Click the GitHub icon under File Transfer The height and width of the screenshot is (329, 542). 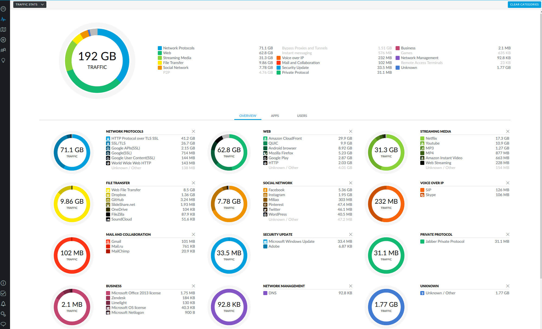pos(108,200)
